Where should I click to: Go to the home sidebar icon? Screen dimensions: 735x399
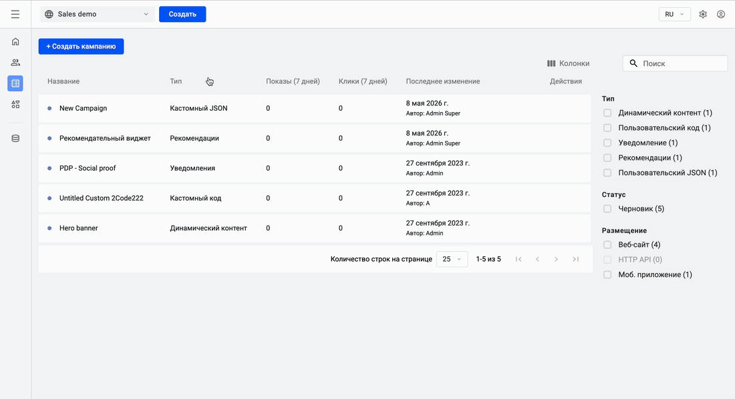(x=15, y=41)
